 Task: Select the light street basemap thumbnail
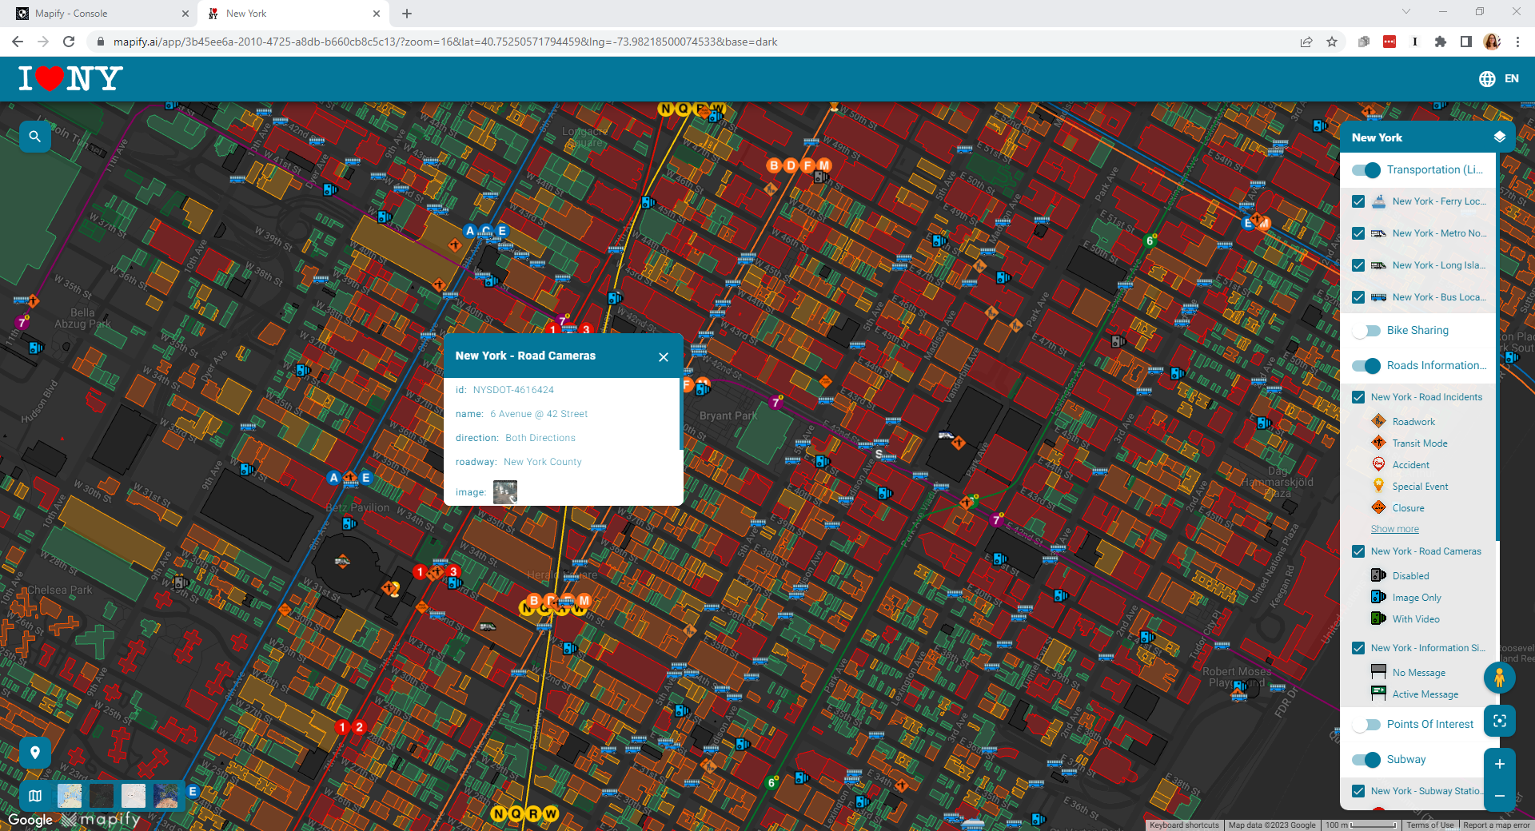tap(70, 796)
